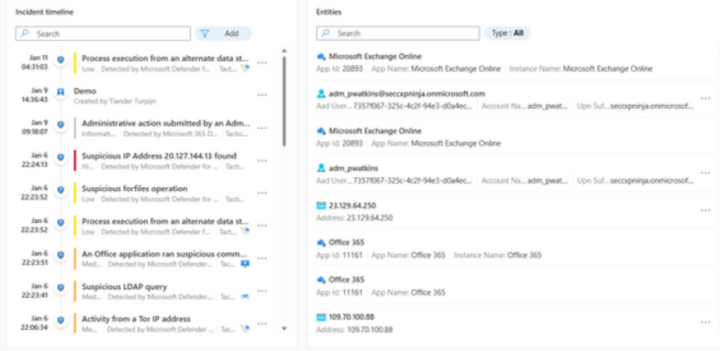Open more options for 23.129.64.250 entity

point(705,210)
